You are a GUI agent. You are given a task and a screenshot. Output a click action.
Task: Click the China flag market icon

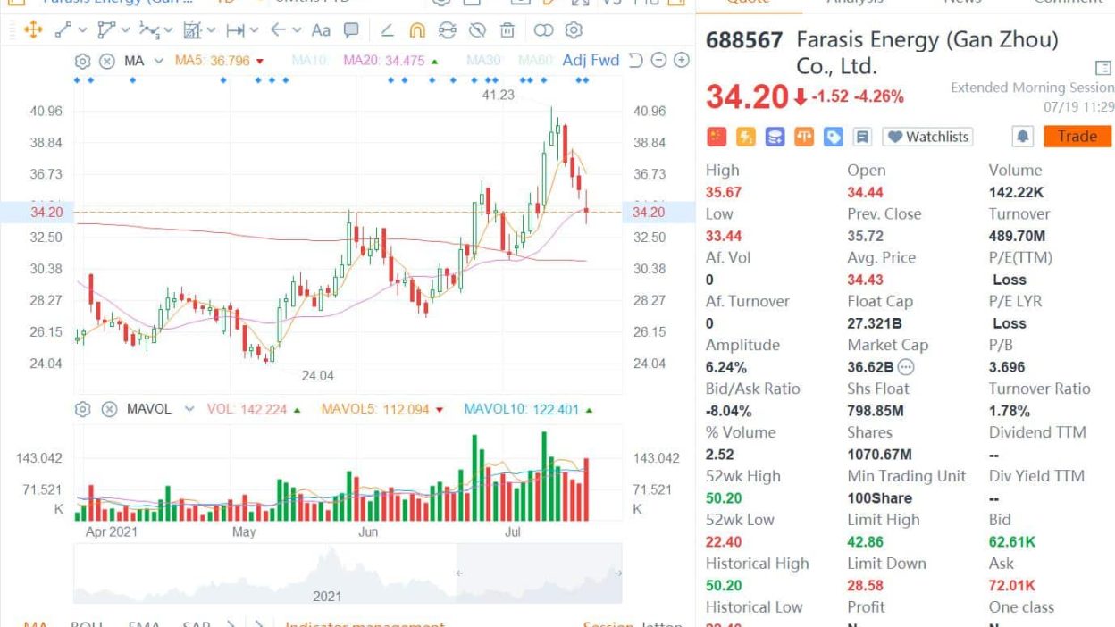717,137
